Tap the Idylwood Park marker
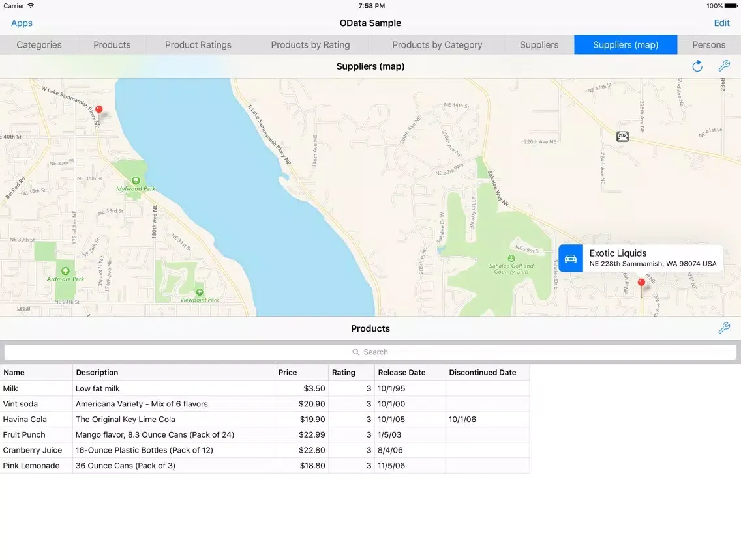 [x=136, y=180]
